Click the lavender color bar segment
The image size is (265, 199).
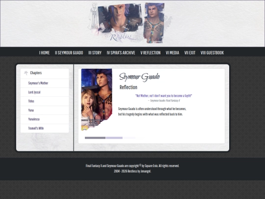point(114,138)
